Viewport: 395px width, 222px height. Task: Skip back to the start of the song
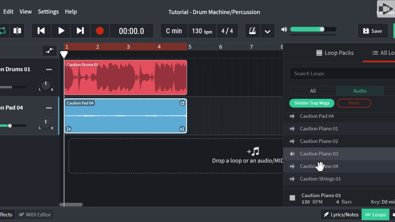point(41,31)
